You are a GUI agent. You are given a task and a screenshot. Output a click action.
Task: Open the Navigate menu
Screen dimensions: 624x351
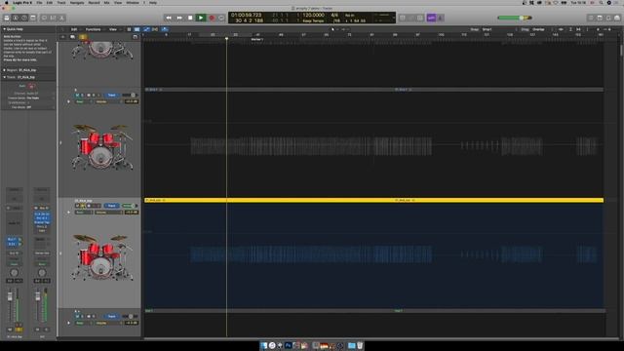point(77,2)
